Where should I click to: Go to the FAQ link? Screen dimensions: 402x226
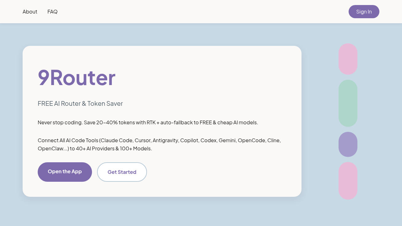(52, 12)
